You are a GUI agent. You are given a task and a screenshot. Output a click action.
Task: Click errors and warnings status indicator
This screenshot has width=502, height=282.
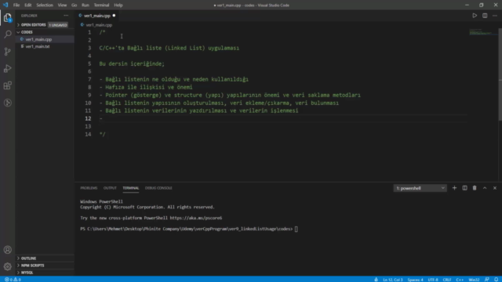coord(13,280)
